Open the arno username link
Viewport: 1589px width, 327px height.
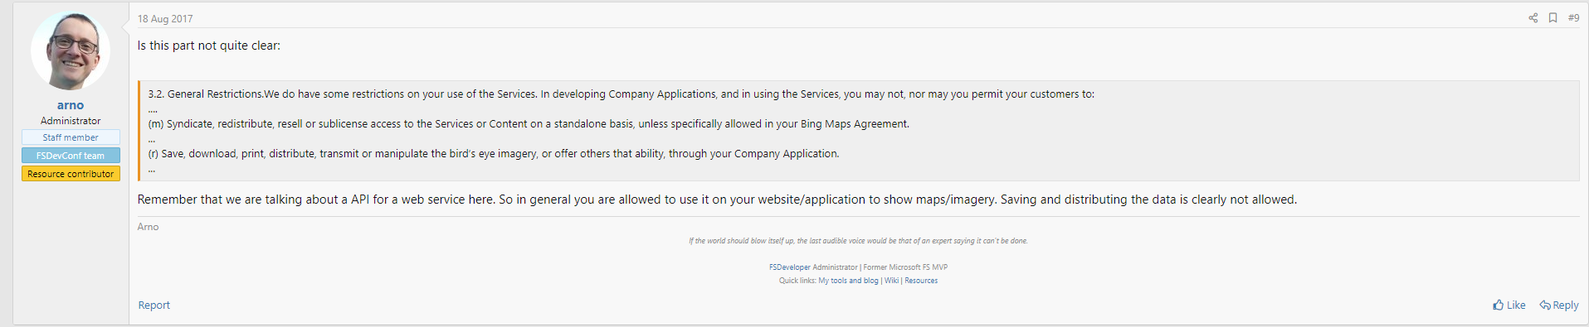pos(71,105)
